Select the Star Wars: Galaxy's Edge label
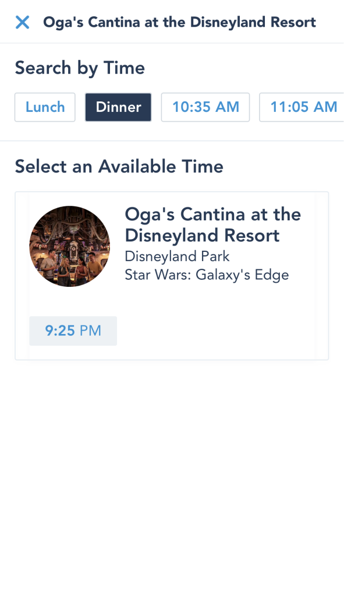Image resolution: width=344 pixels, height=597 pixels. (207, 275)
